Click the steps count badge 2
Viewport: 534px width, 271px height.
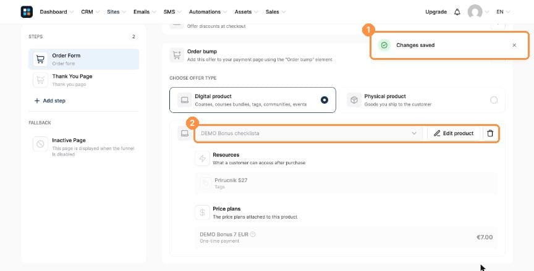(133, 36)
